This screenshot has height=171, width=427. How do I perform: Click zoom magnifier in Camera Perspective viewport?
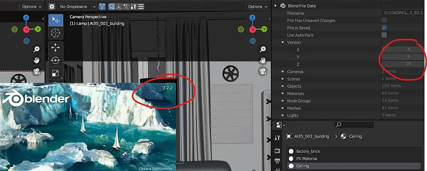tap(262, 49)
